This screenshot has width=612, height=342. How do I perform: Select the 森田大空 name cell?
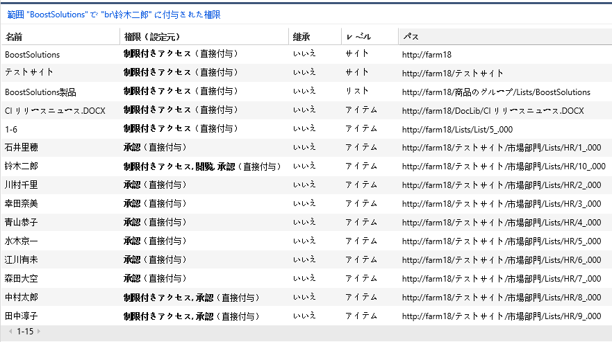[22, 278]
